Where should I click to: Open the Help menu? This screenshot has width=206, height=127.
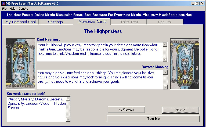pyautogui.click(x=13, y=9)
